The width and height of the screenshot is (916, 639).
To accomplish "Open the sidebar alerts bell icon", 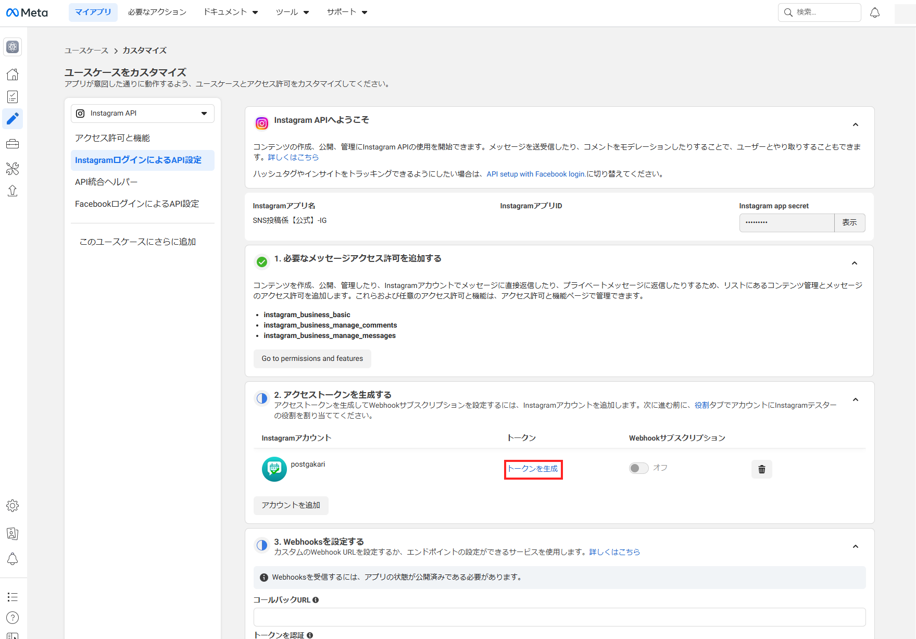I will tap(12, 559).
